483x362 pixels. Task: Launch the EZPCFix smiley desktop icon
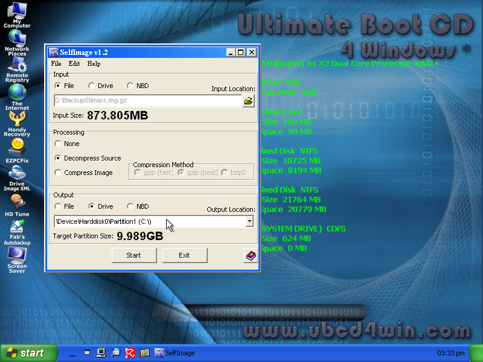pos(18,150)
